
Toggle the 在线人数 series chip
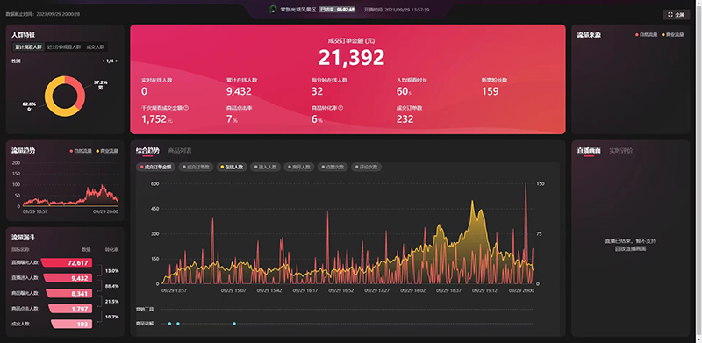click(x=232, y=167)
